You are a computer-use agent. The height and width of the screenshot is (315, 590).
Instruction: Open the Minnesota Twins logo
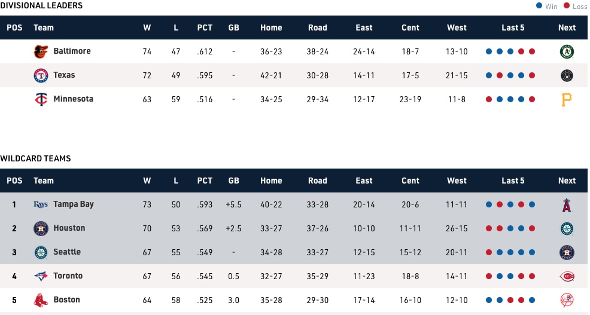[x=40, y=99]
